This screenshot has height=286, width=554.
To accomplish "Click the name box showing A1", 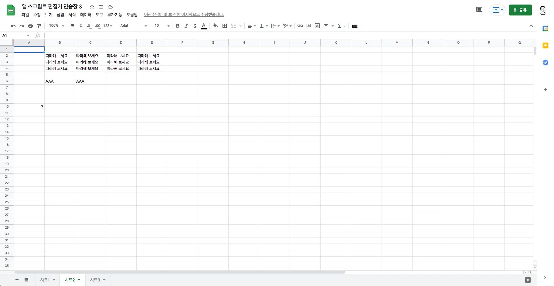I will click(x=16, y=35).
